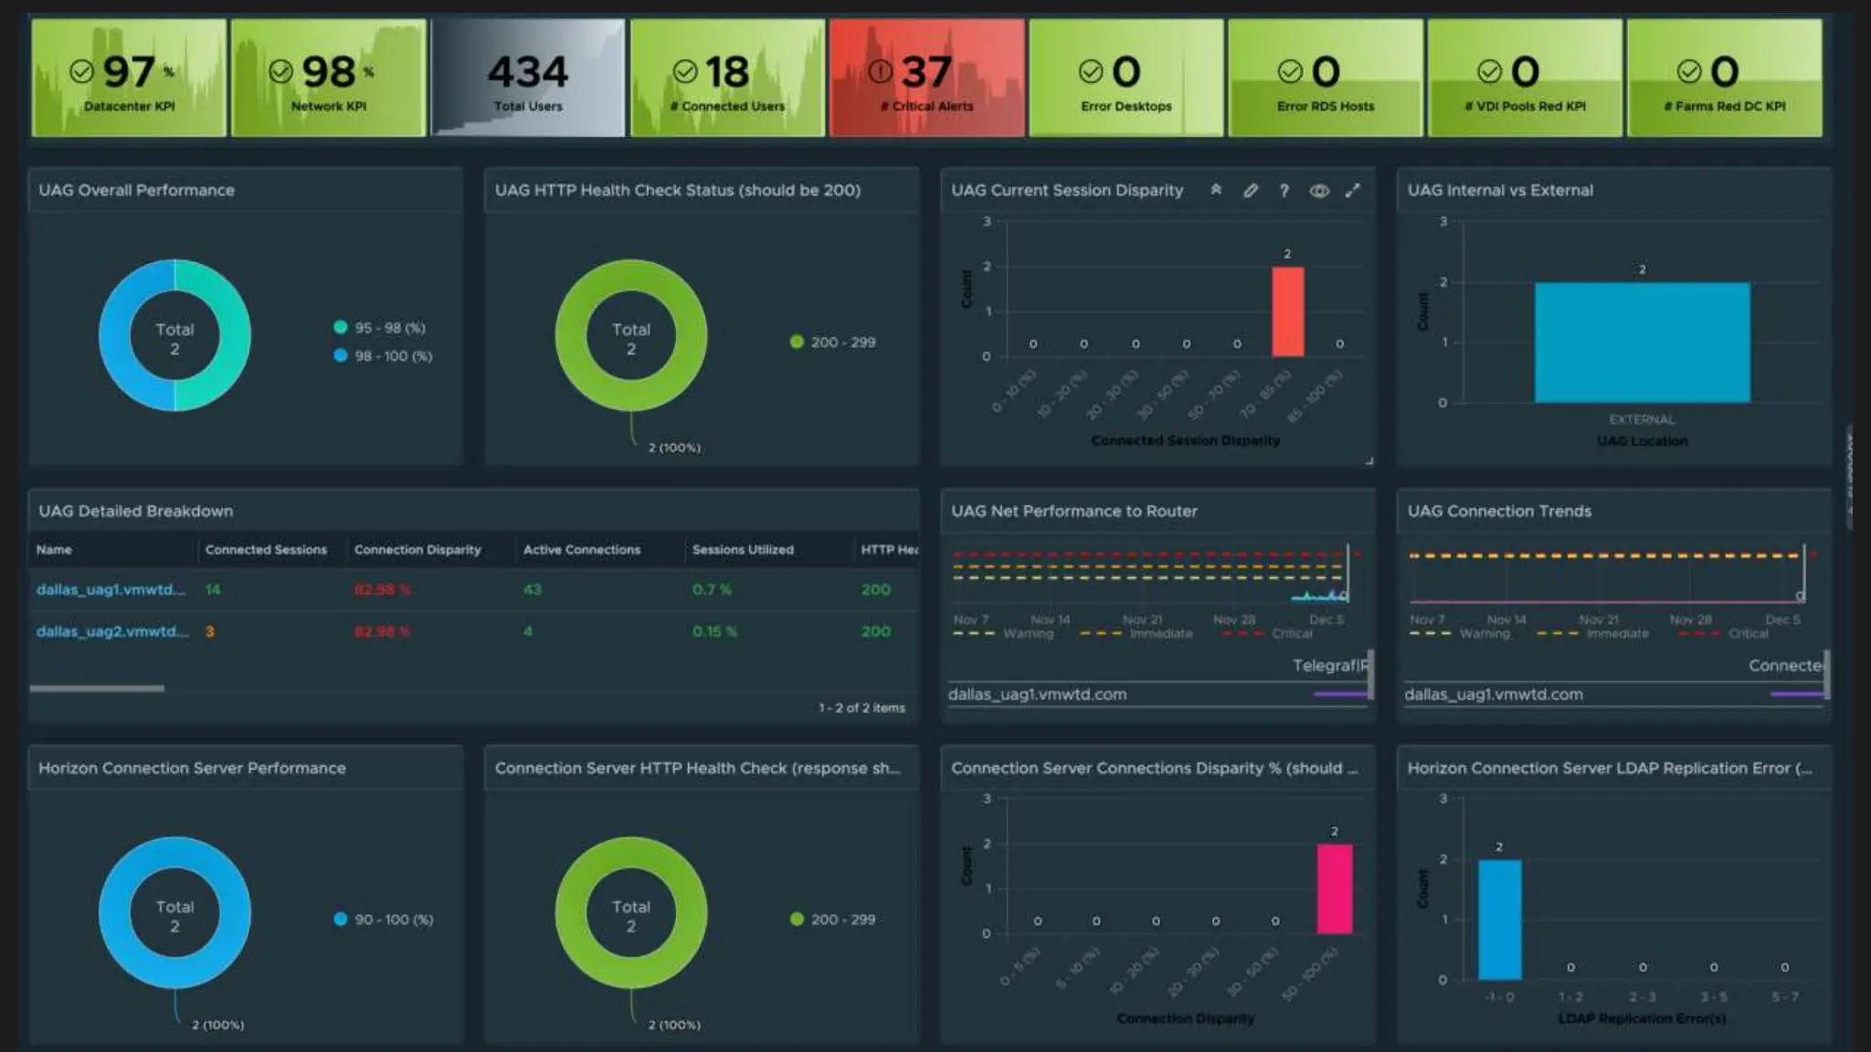The image size is (1871, 1052).
Task: Click the Critical Alerts warning icon
Action: tap(880, 71)
